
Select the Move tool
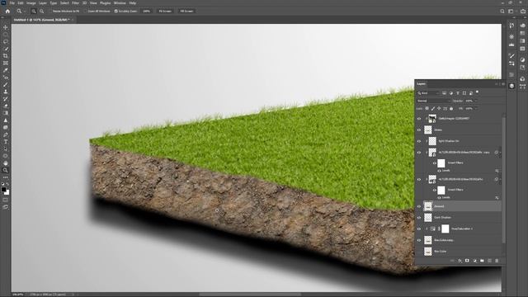pos(6,27)
